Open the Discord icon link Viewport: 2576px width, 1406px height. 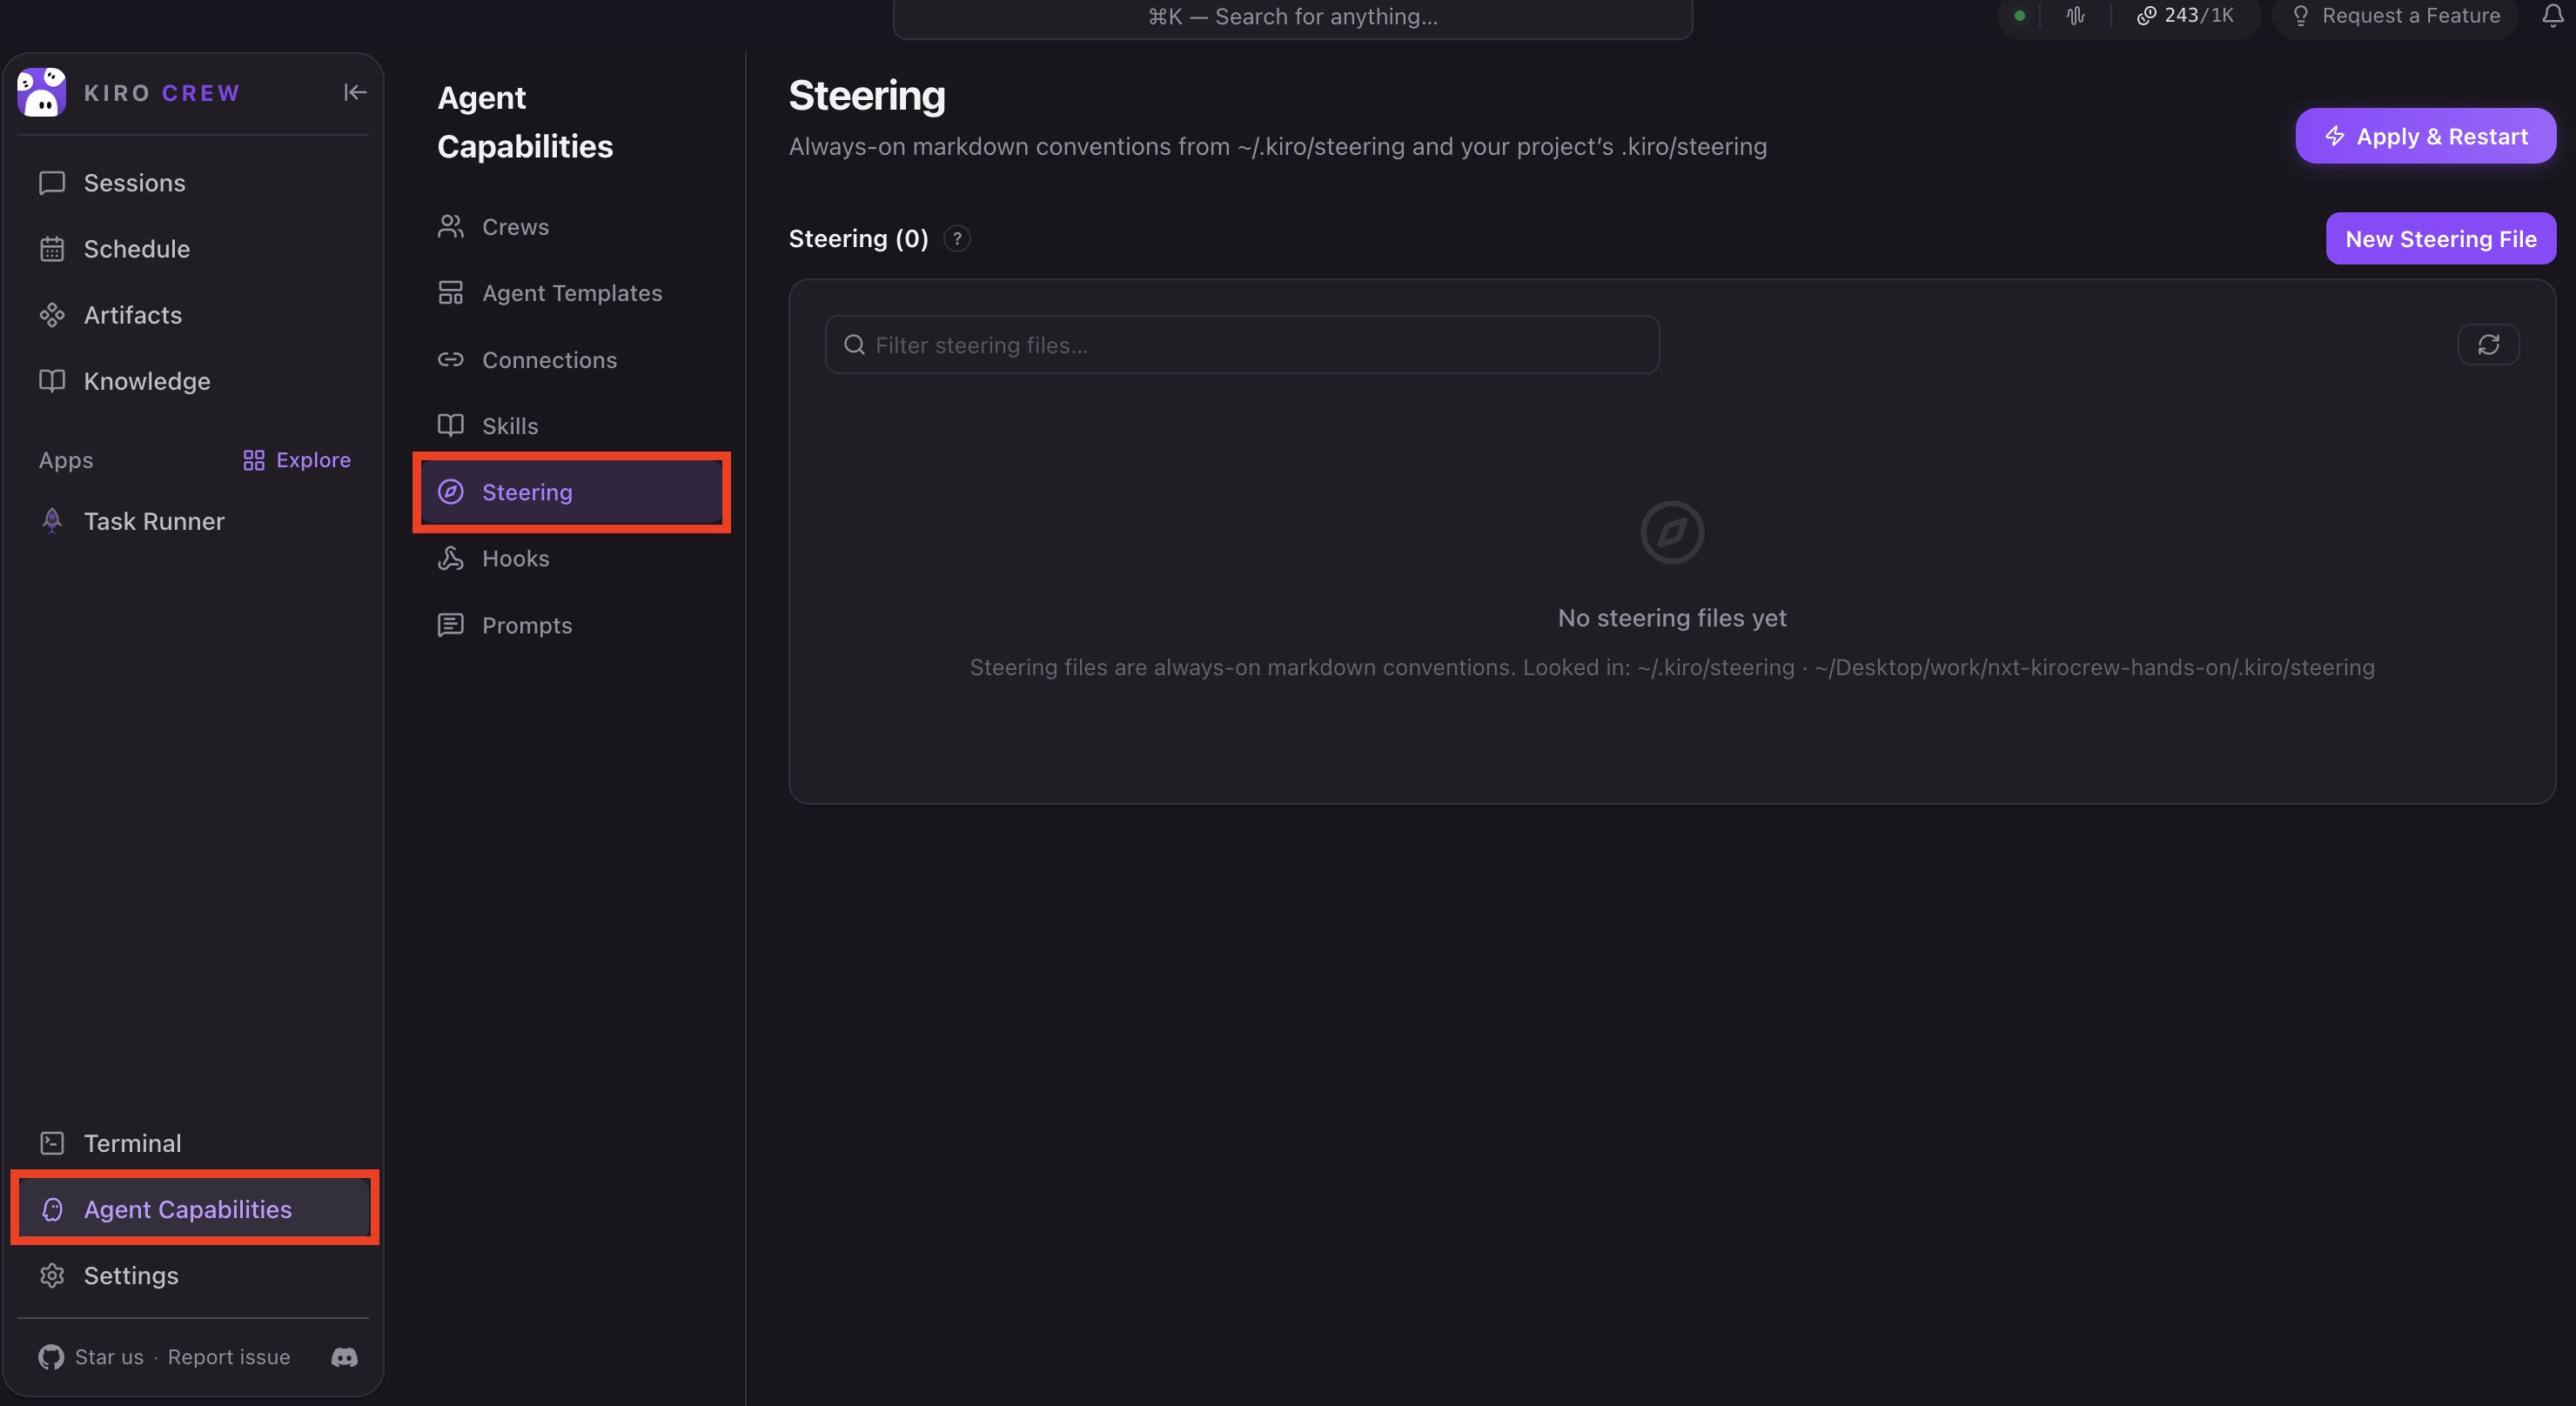(x=344, y=1357)
